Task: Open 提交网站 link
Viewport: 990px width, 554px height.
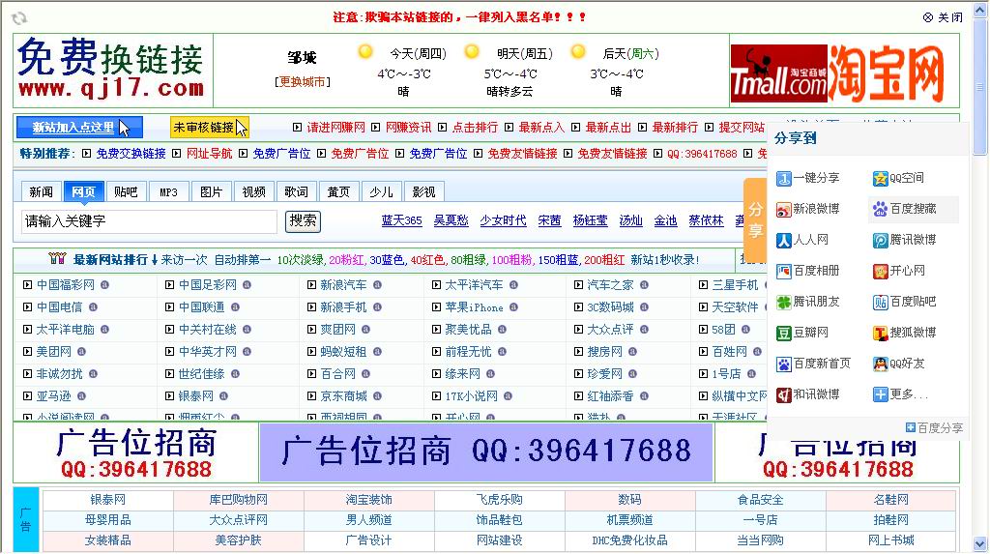Action: [742, 128]
